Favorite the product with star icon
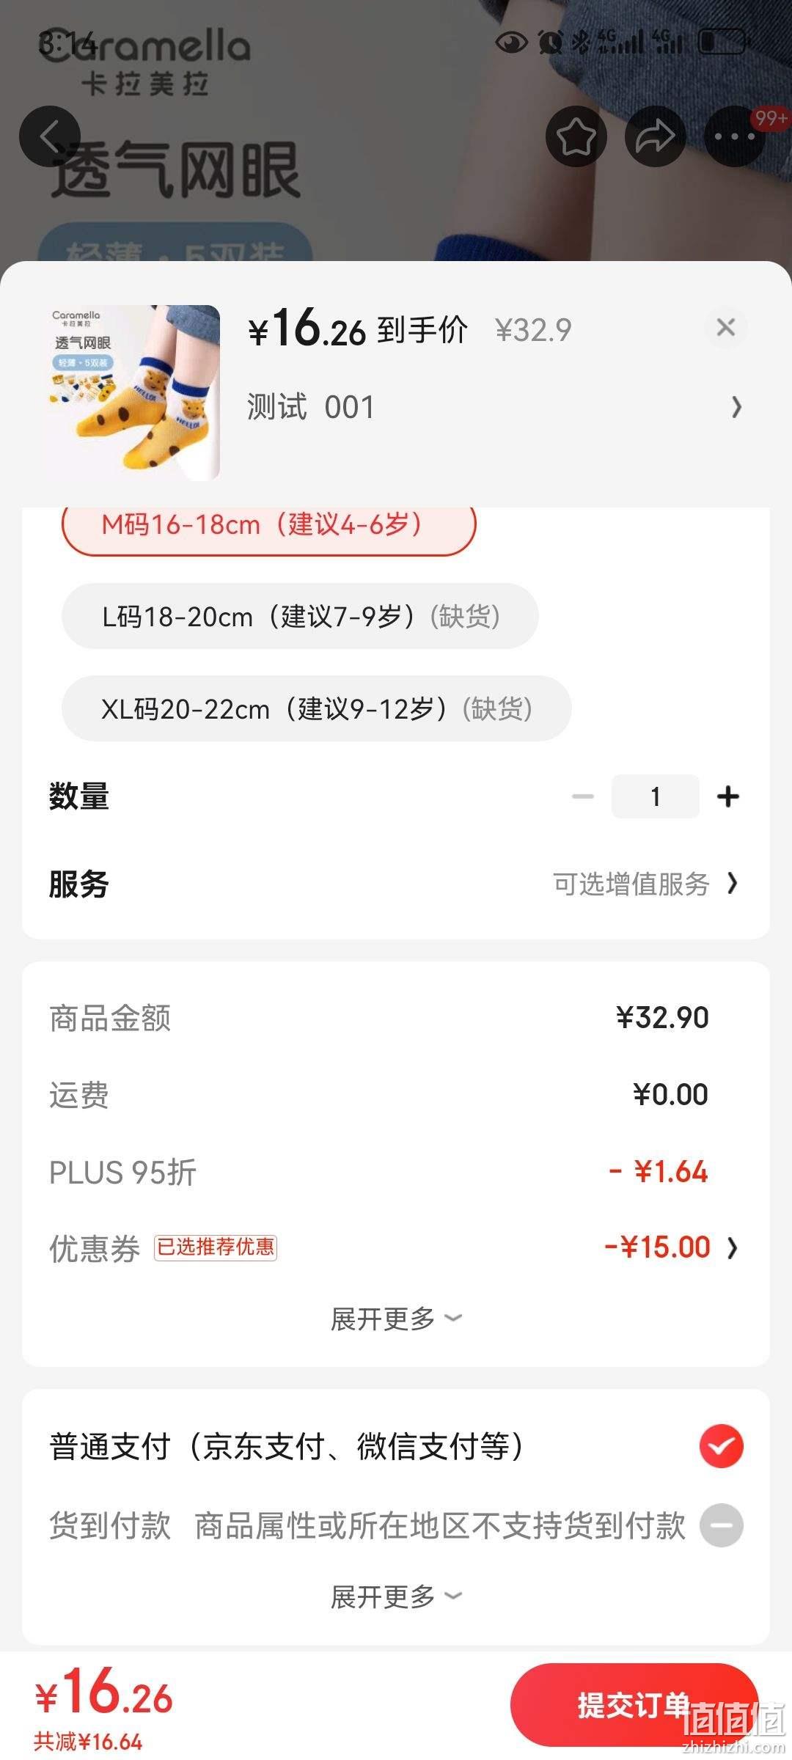 (576, 136)
